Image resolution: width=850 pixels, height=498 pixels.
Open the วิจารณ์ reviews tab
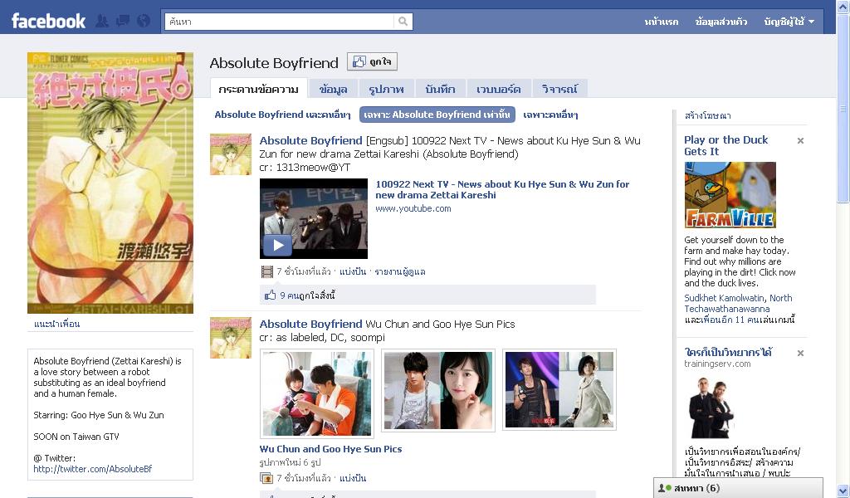[x=560, y=89]
